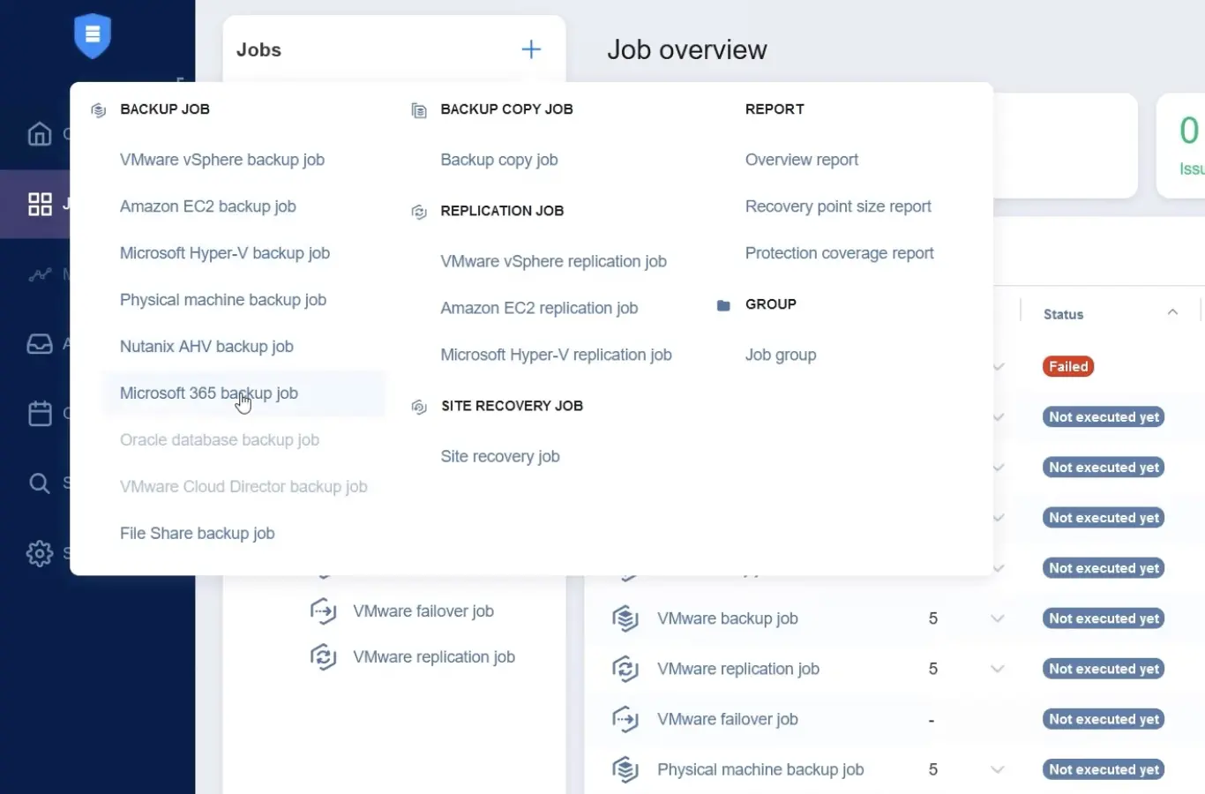Choose VMware vSphere replication job
The image size is (1205, 794).
coord(554,261)
